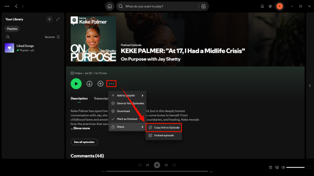Open the three-dot app menu at top left

[7, 6]
